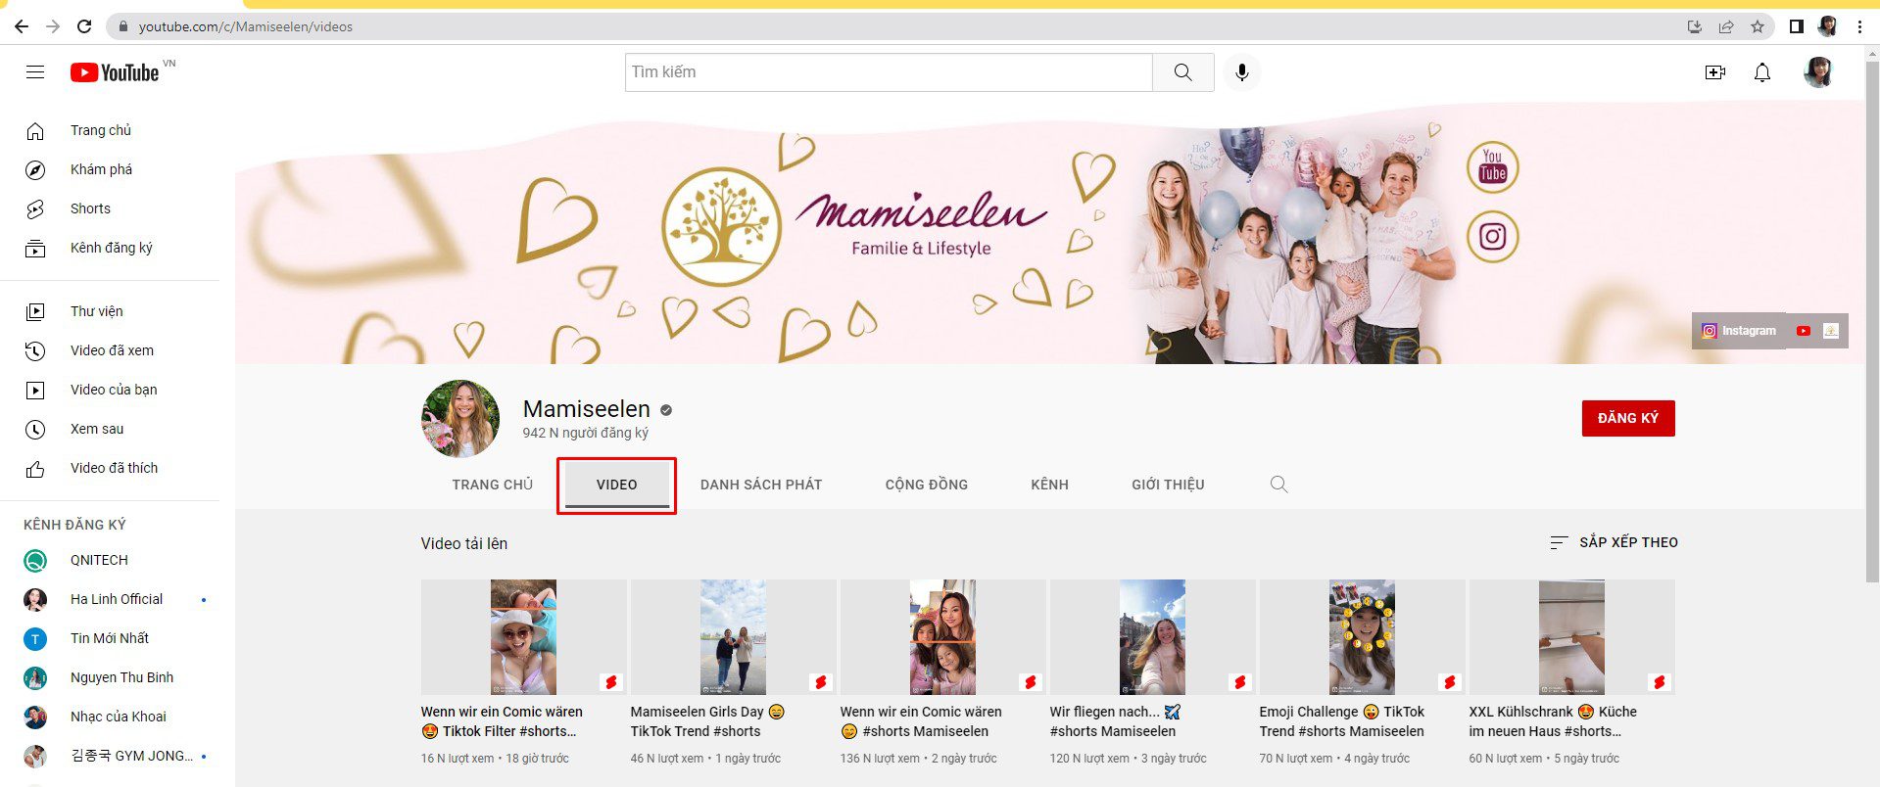Viewport: 1880px width, 787px height.
Task: Open Video đã xem history
Action: [x=110, y=350]
